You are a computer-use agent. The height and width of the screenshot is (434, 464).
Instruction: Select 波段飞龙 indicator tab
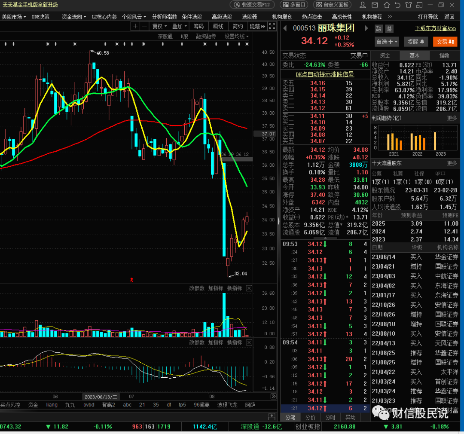coord(227,405)
